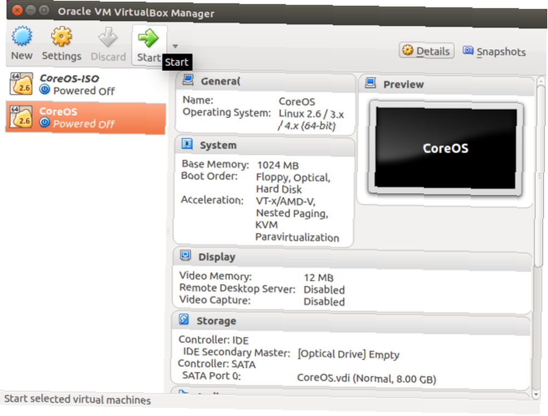Image resolution: width=548 pixels, height=416 pixels.
Task: Click the 1024 MB base memory value
Action: 278,165
